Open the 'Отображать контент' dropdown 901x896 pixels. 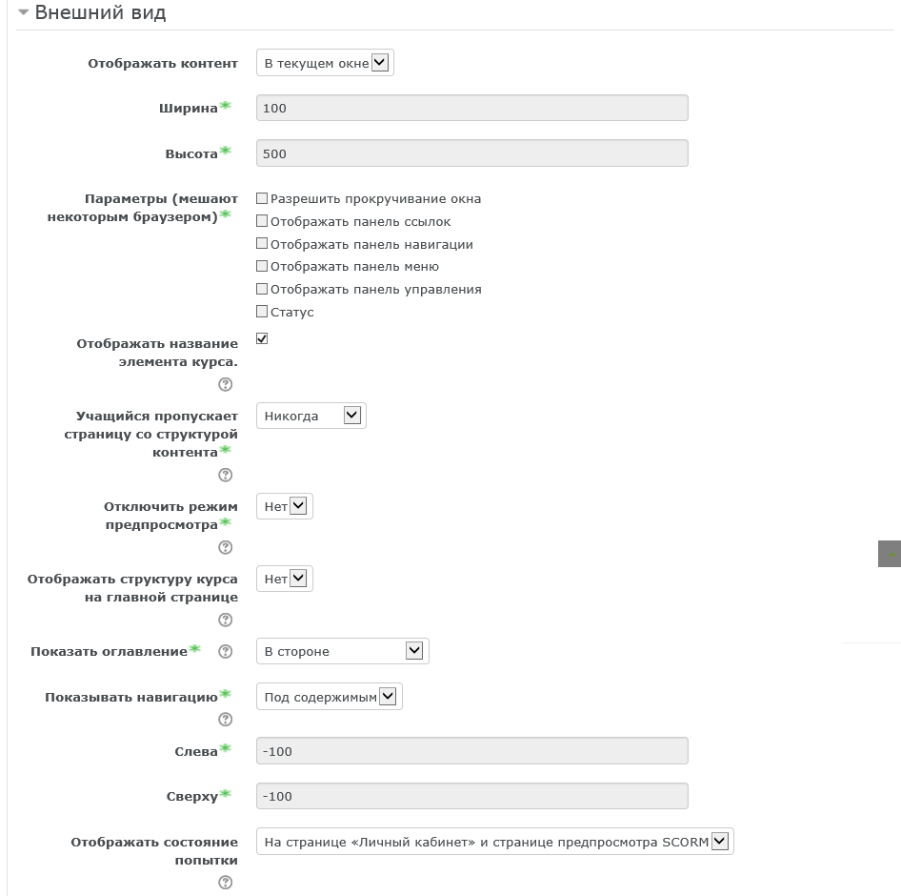pos(325,64)
